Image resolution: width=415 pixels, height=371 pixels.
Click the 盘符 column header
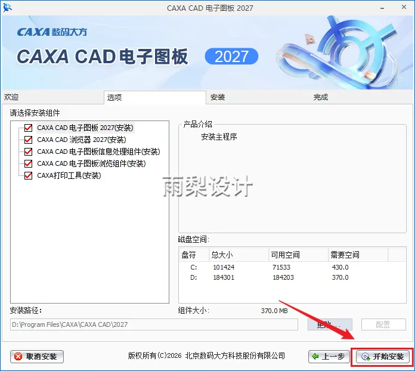(194, 255)
